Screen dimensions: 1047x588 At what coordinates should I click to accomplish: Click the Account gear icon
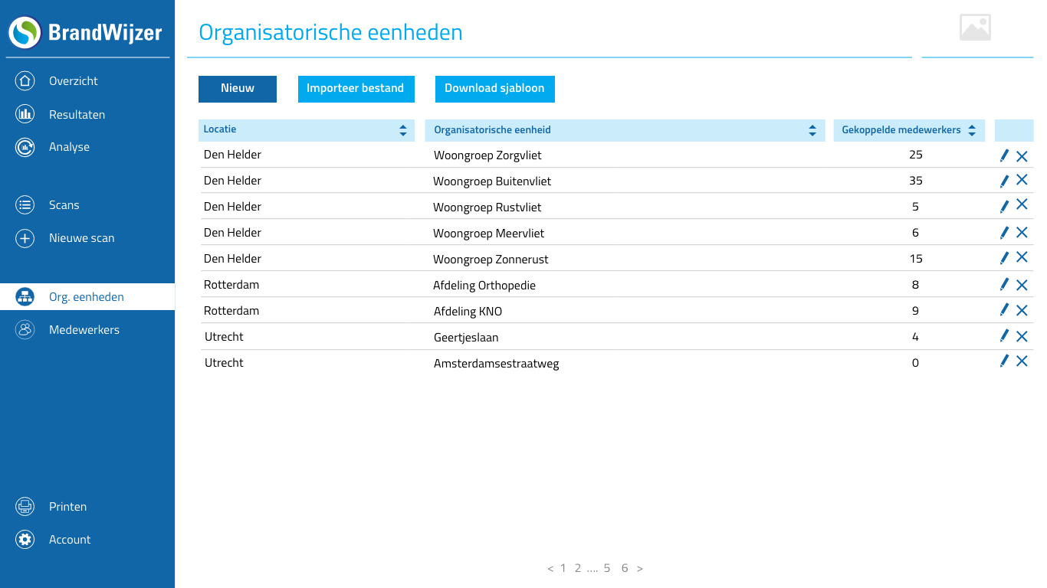pos(25,540)
